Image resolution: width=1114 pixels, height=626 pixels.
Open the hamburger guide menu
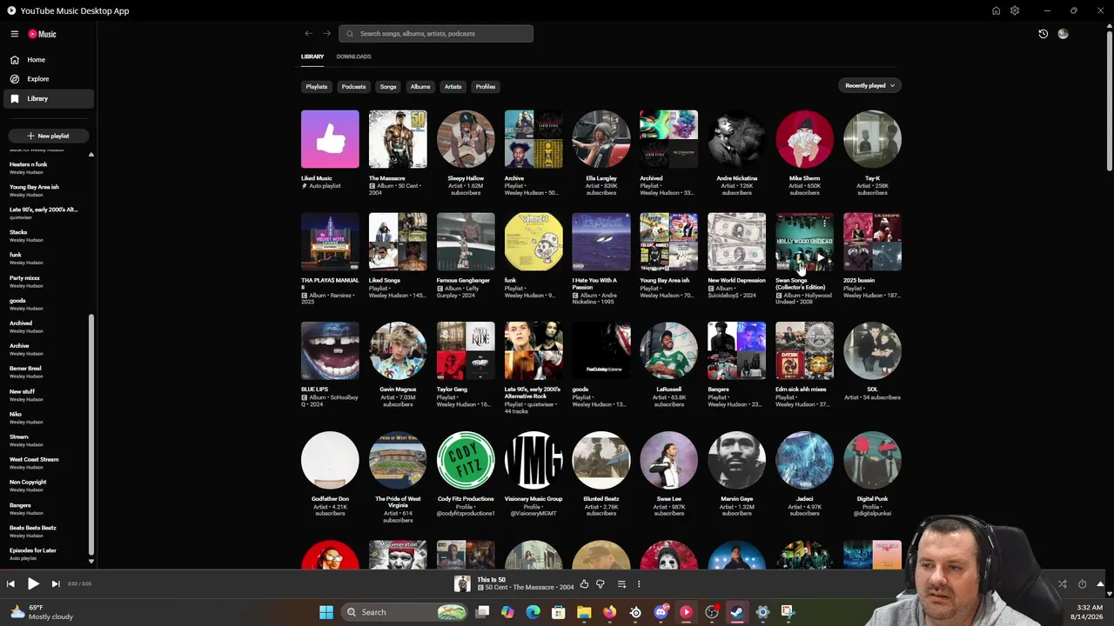coord(15,34)
